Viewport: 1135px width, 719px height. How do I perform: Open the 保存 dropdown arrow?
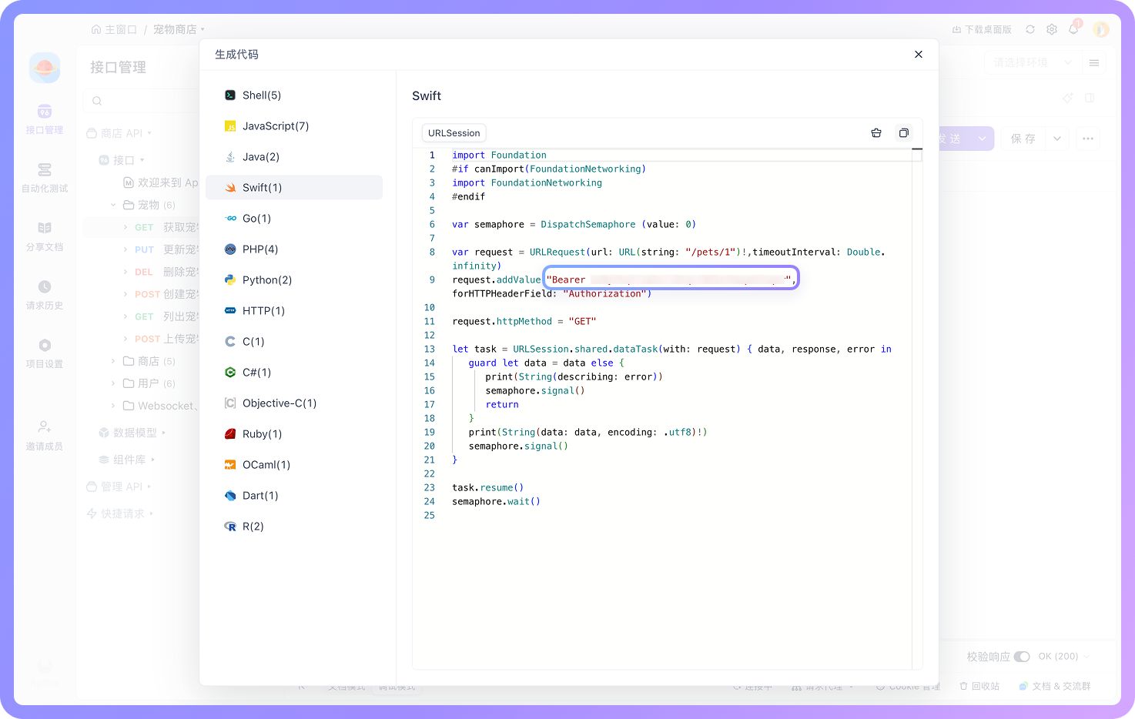pos(1057,139)
